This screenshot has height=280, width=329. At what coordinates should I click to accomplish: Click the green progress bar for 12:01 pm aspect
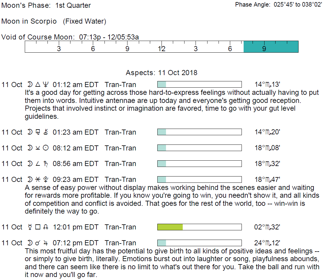pyautogui.click(x=170, y=227)
